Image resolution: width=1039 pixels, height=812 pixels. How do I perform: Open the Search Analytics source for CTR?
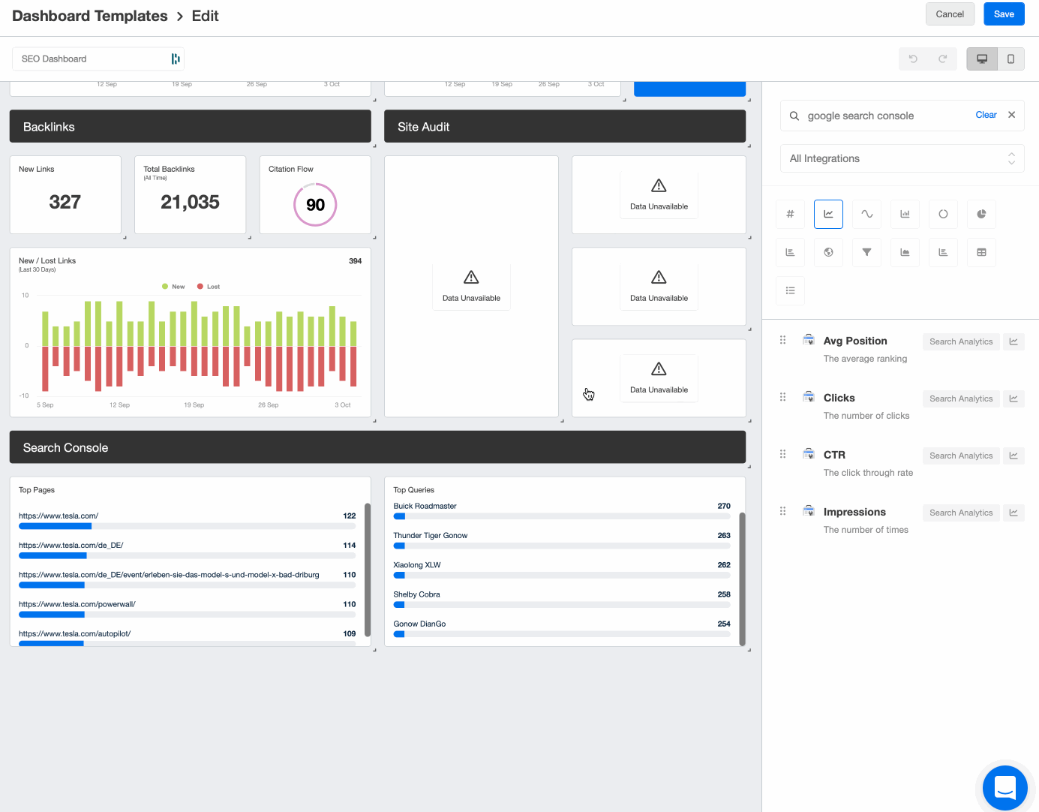961,456
